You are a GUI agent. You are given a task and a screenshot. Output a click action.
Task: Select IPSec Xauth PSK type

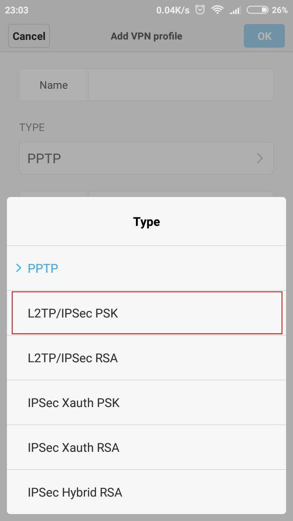pyautogui.click(x=146, y=403)
